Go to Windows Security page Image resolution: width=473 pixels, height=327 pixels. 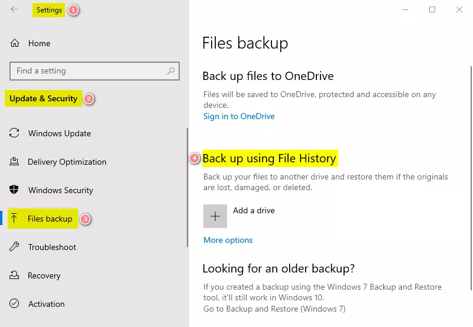61,190
